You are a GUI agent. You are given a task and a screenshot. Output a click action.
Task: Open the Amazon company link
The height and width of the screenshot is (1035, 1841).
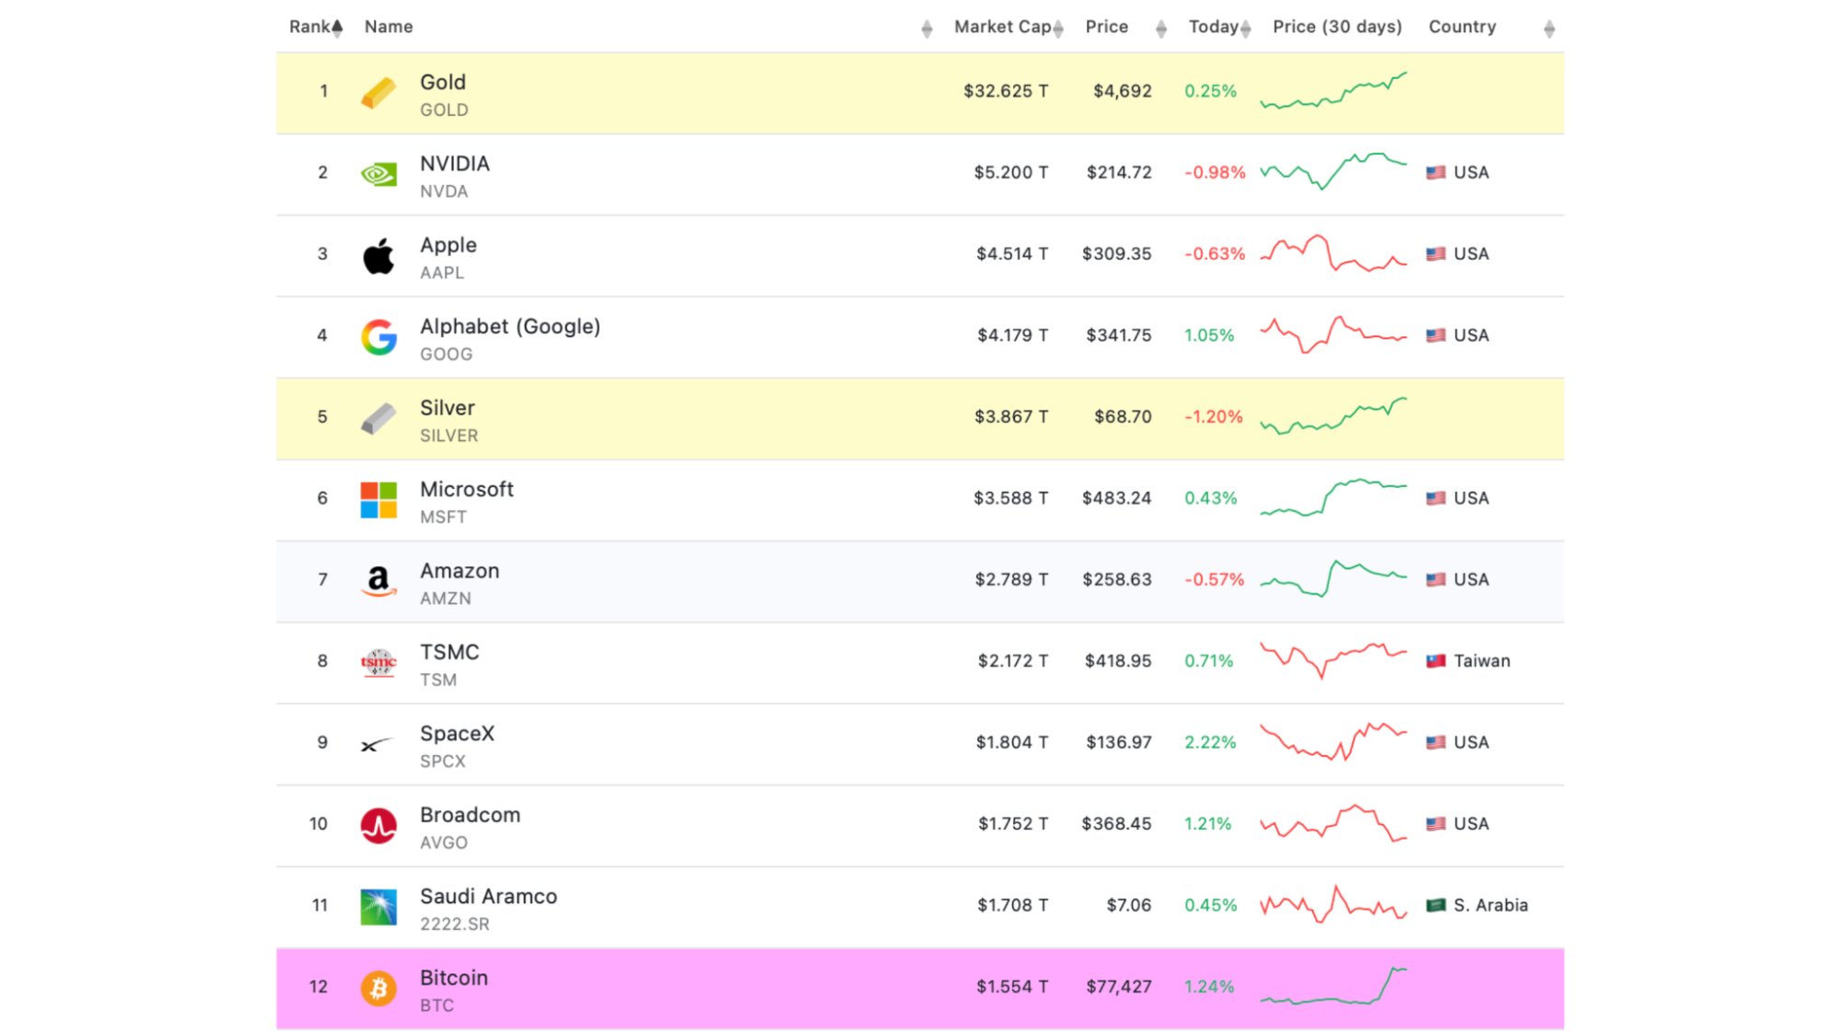point(460,571)
